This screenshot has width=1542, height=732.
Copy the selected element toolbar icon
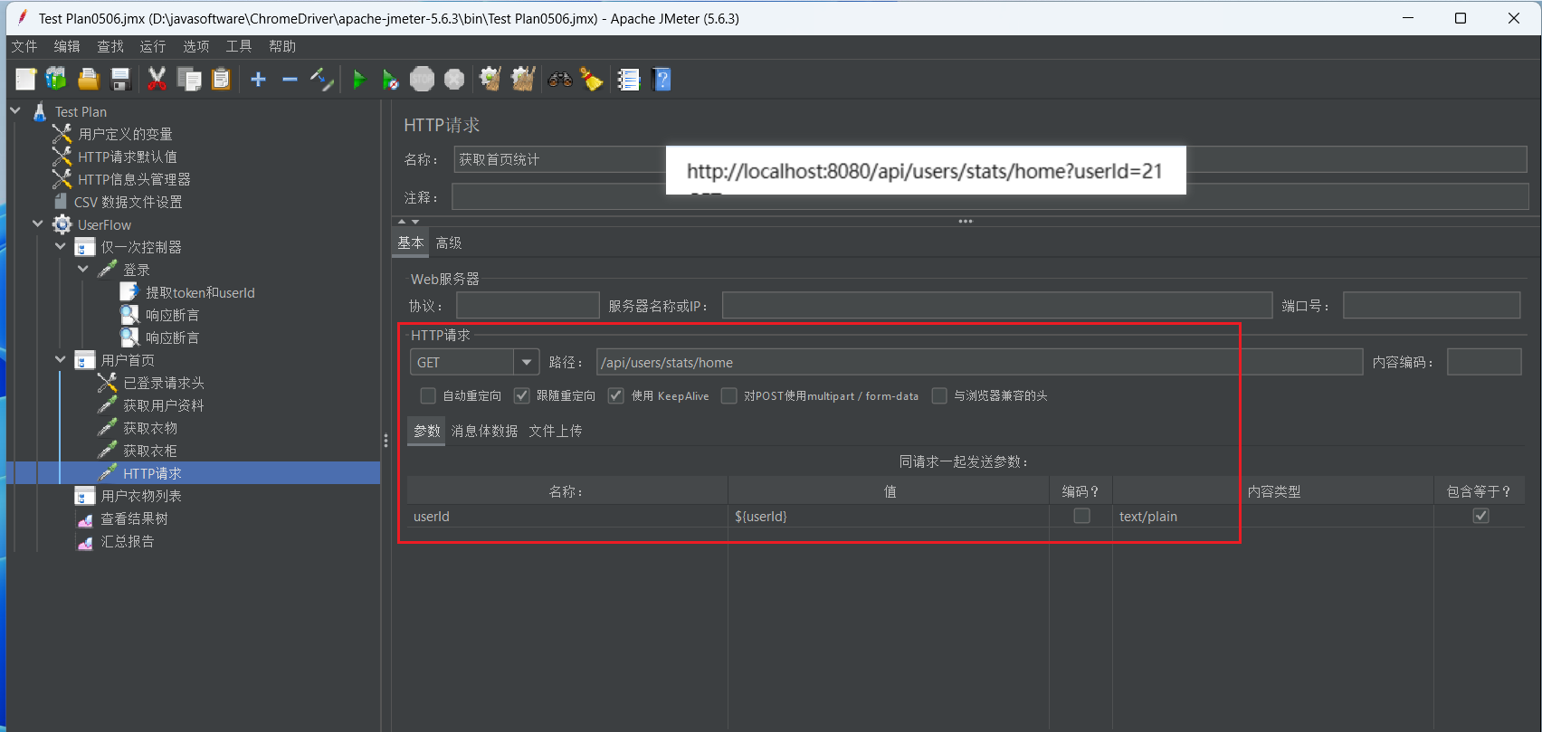pyautogui.click(x=189, y=80)
